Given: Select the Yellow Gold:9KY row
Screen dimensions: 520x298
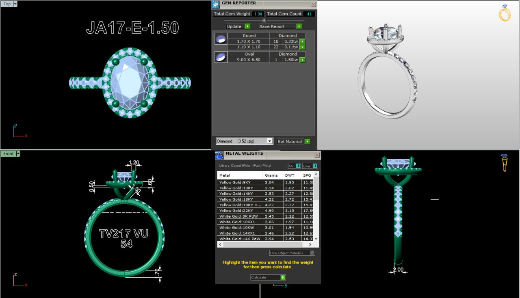Looking at the screenshot, I should point(266,182).
